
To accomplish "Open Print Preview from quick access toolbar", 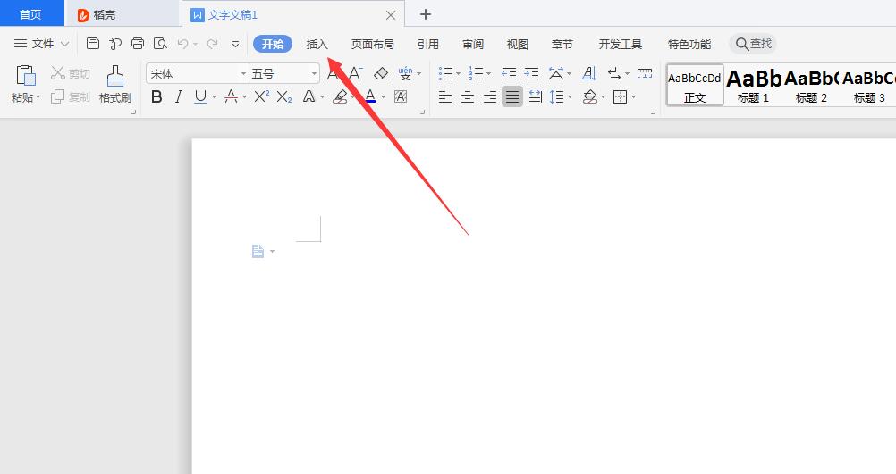I will pyautogui.click(x=161, y=44).
